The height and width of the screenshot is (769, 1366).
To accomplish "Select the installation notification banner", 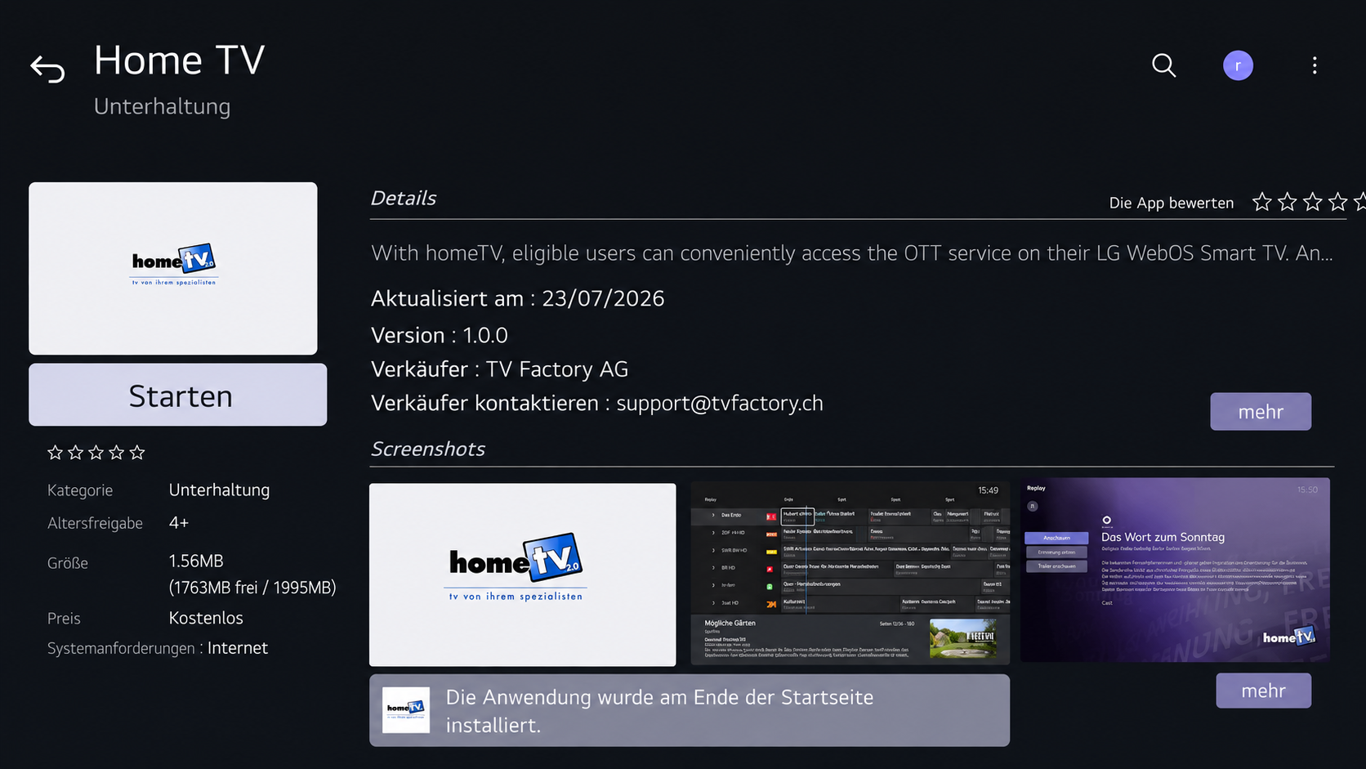I will point(690,710).
